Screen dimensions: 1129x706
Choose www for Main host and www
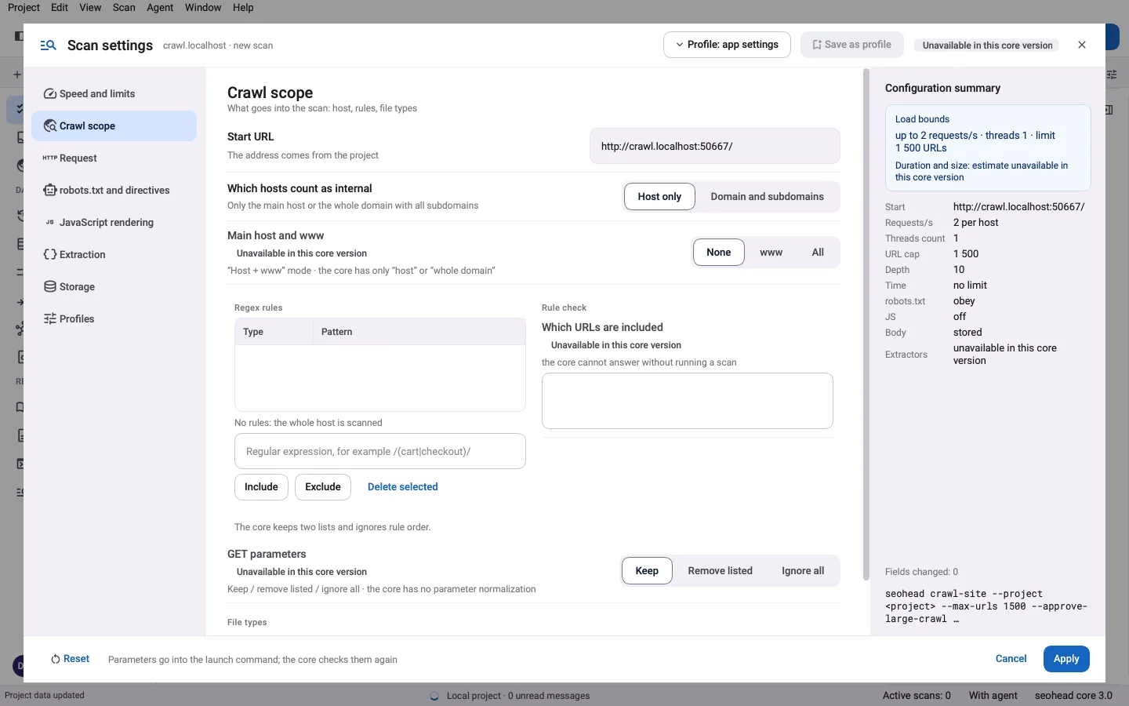point(771,253)
